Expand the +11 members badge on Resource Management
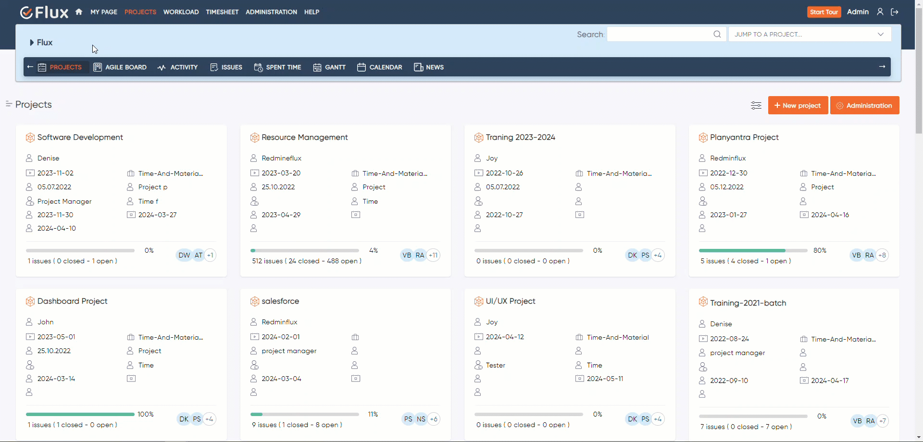This screenshot has width=923, height=442. click(433, 255)
